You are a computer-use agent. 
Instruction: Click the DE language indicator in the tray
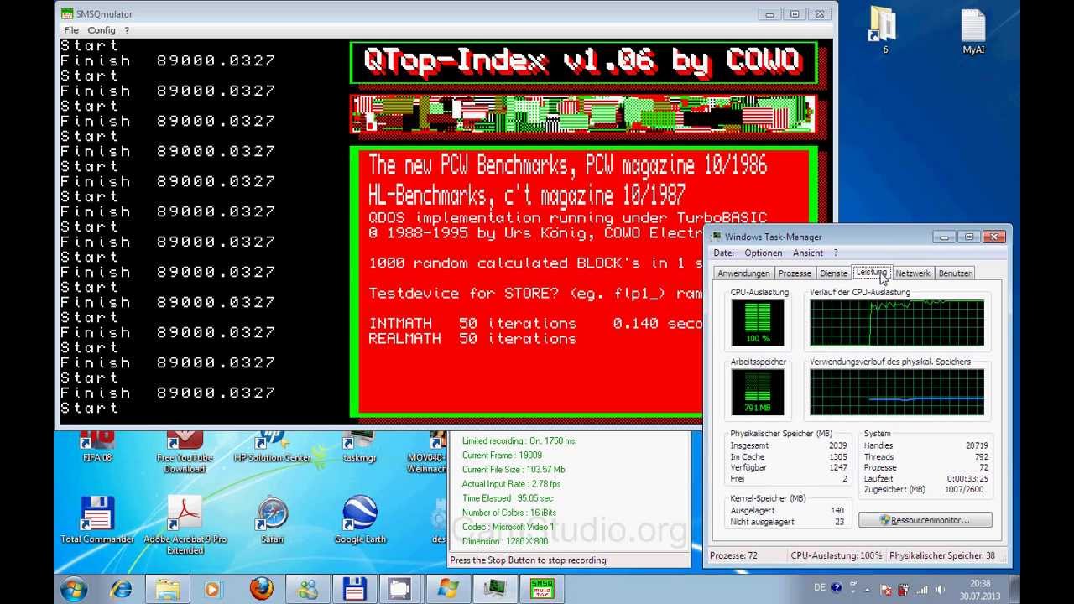[820, 587]
